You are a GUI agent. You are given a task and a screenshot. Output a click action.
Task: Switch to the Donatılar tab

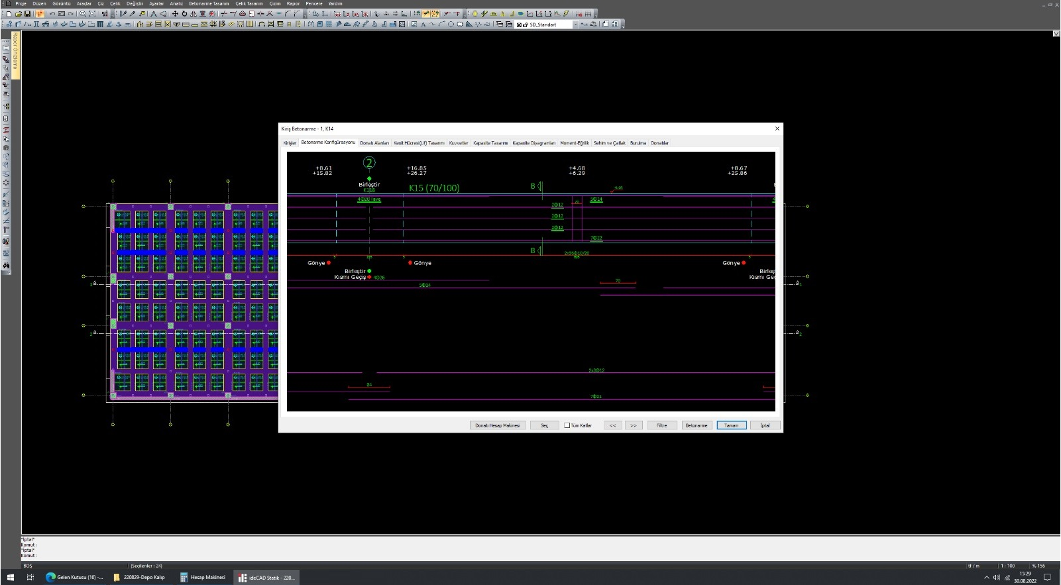pyautogui.click(x=659, y=143)
